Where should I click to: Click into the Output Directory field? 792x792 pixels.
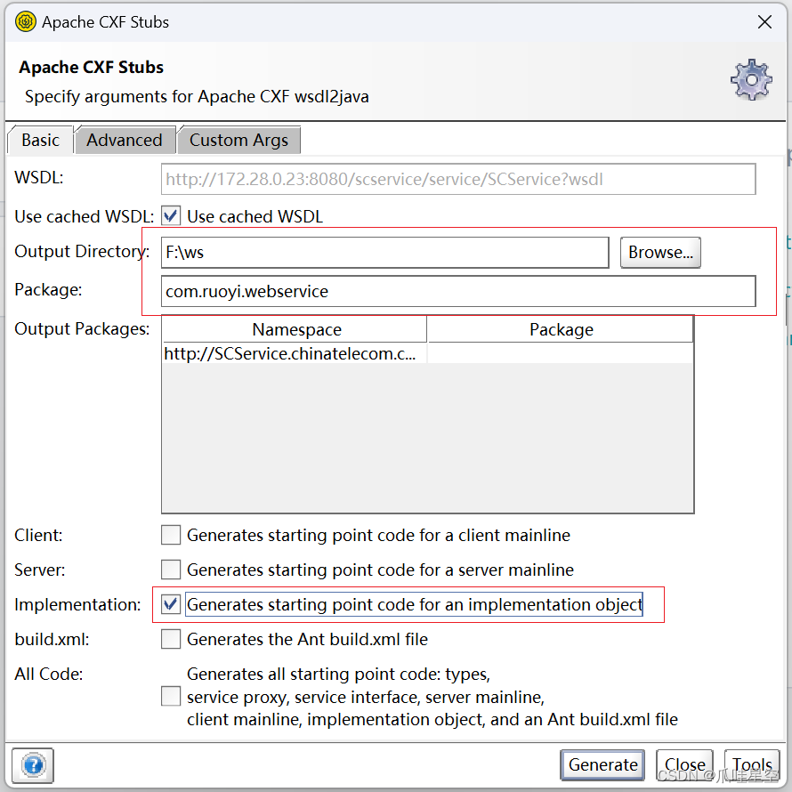click(x=385, y=253)
